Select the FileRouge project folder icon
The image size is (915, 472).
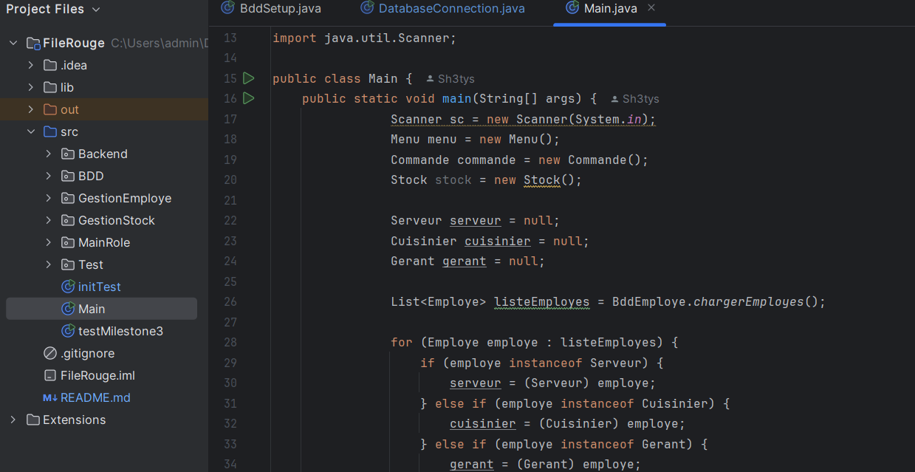pyautogui.click(x=32, y=43)
